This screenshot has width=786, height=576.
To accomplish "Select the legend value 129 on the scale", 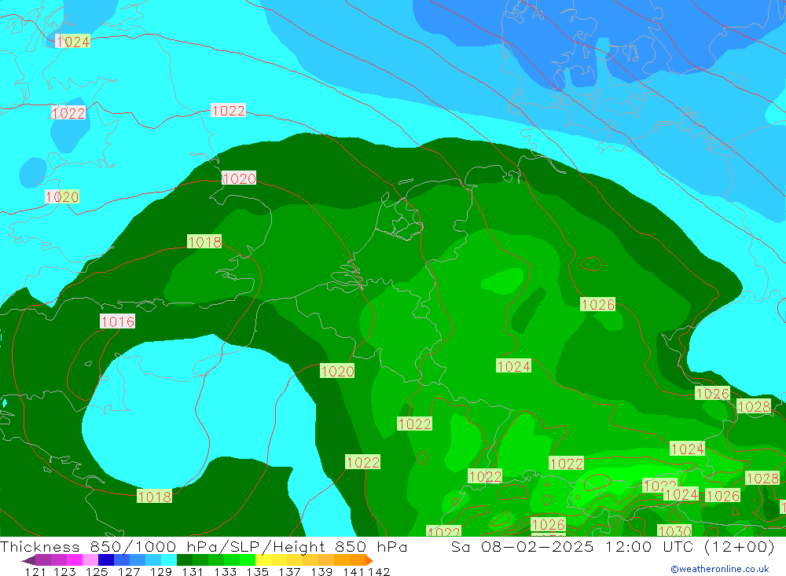I will [160, 571].
